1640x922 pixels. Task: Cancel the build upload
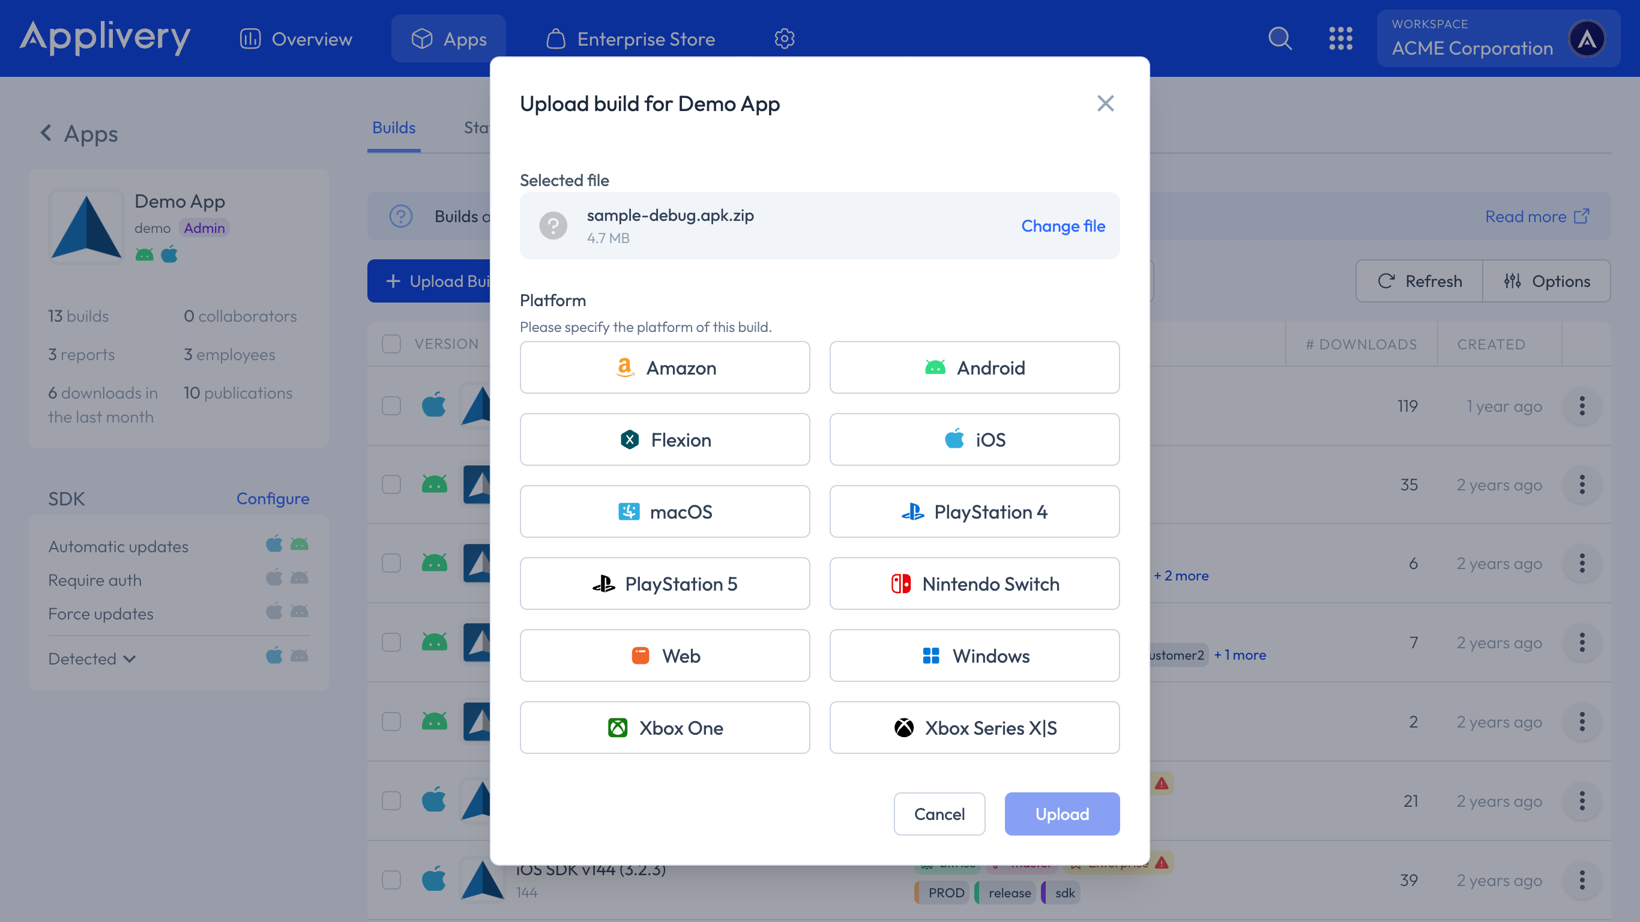939,813
